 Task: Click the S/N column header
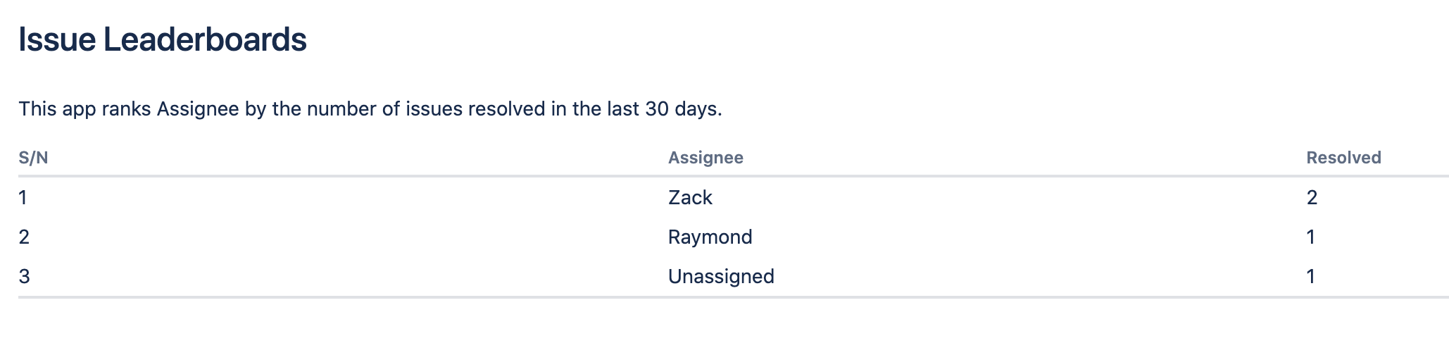33,158
